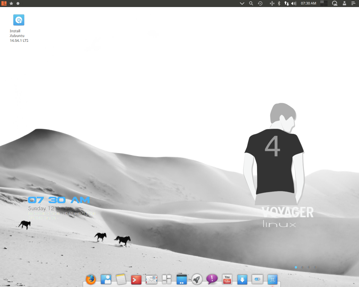The width and height of the screenshot is (359, 287).
Task: Click the circular-arrow history icon in the top panel
Action: [260, 3]
